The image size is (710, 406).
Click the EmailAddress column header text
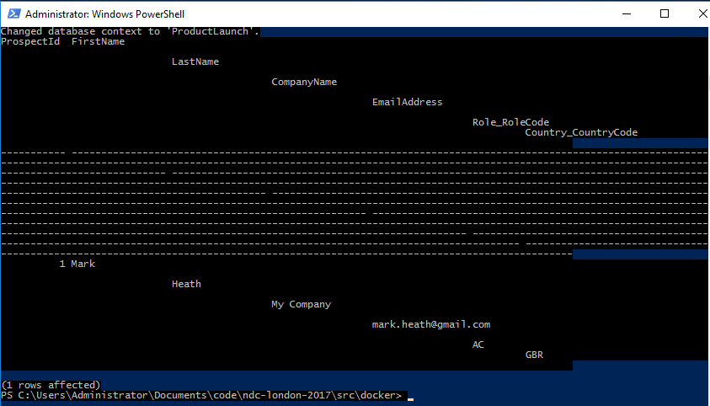tap(407, 102)
